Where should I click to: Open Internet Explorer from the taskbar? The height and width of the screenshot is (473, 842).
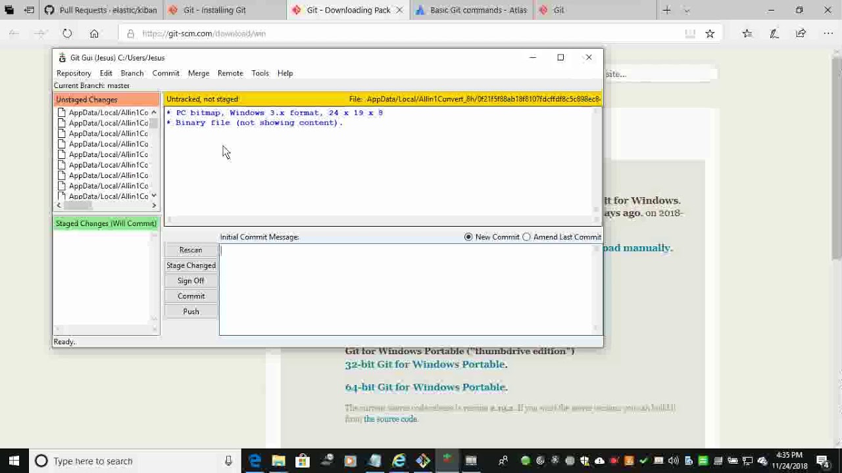coord(399,461)
